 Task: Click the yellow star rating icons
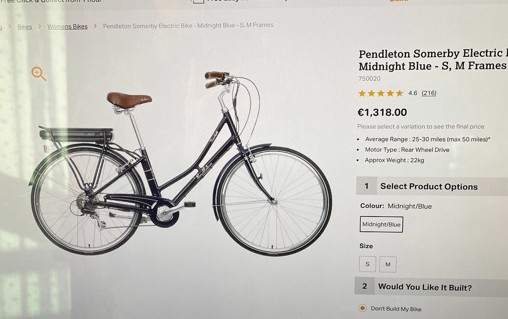point(381,93)
